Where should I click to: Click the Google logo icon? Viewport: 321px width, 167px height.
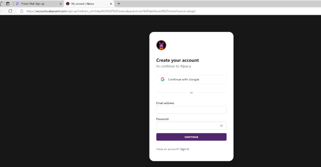(163, 79)
